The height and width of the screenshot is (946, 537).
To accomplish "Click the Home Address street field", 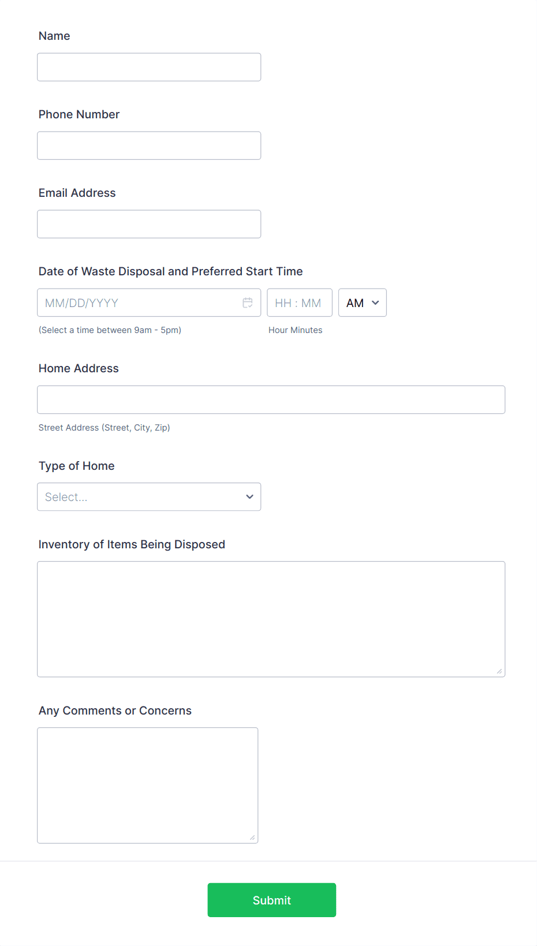I will [x=271, y=399].
